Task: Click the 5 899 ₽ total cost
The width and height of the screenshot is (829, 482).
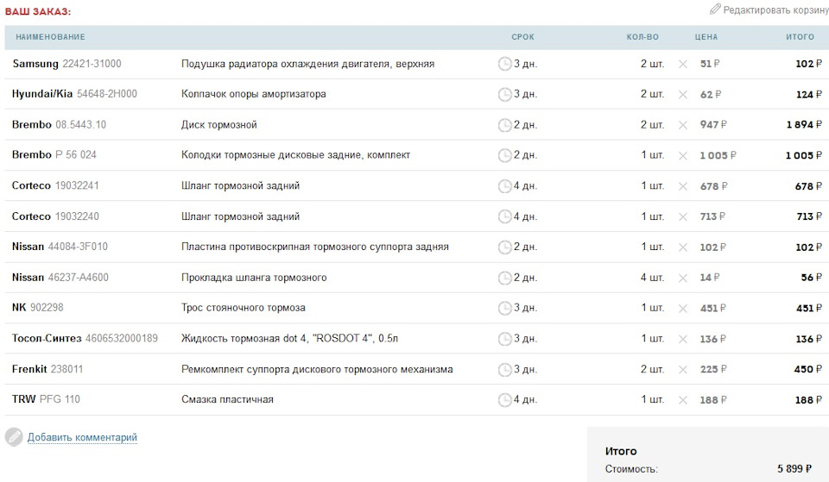Action: pyautogui.click(x=794, y=468)
